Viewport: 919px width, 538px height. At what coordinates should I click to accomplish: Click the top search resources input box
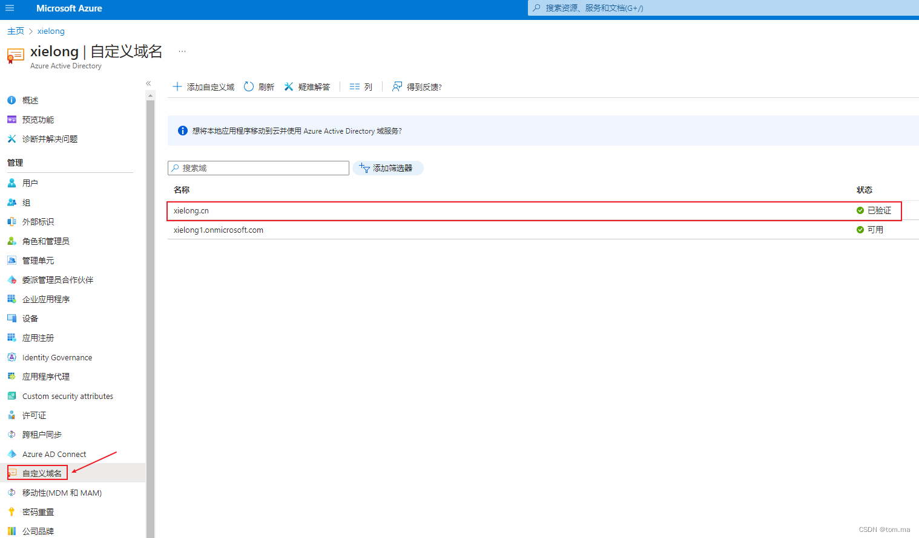pos(723,8)
